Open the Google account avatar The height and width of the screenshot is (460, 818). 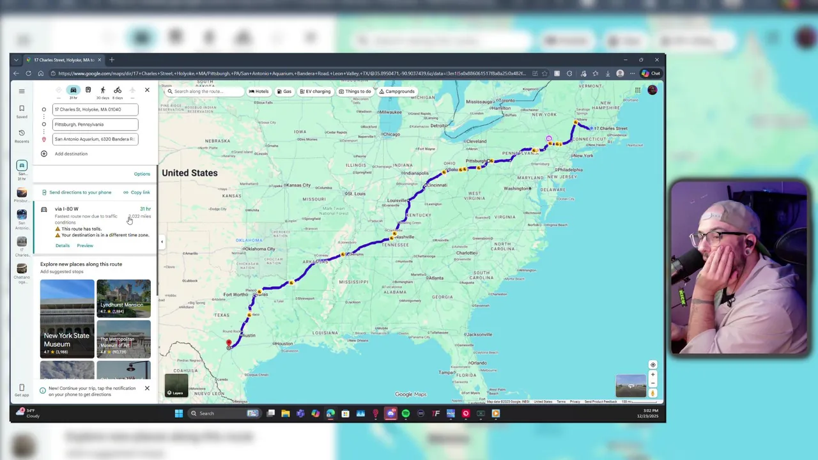tap(652, 90)
